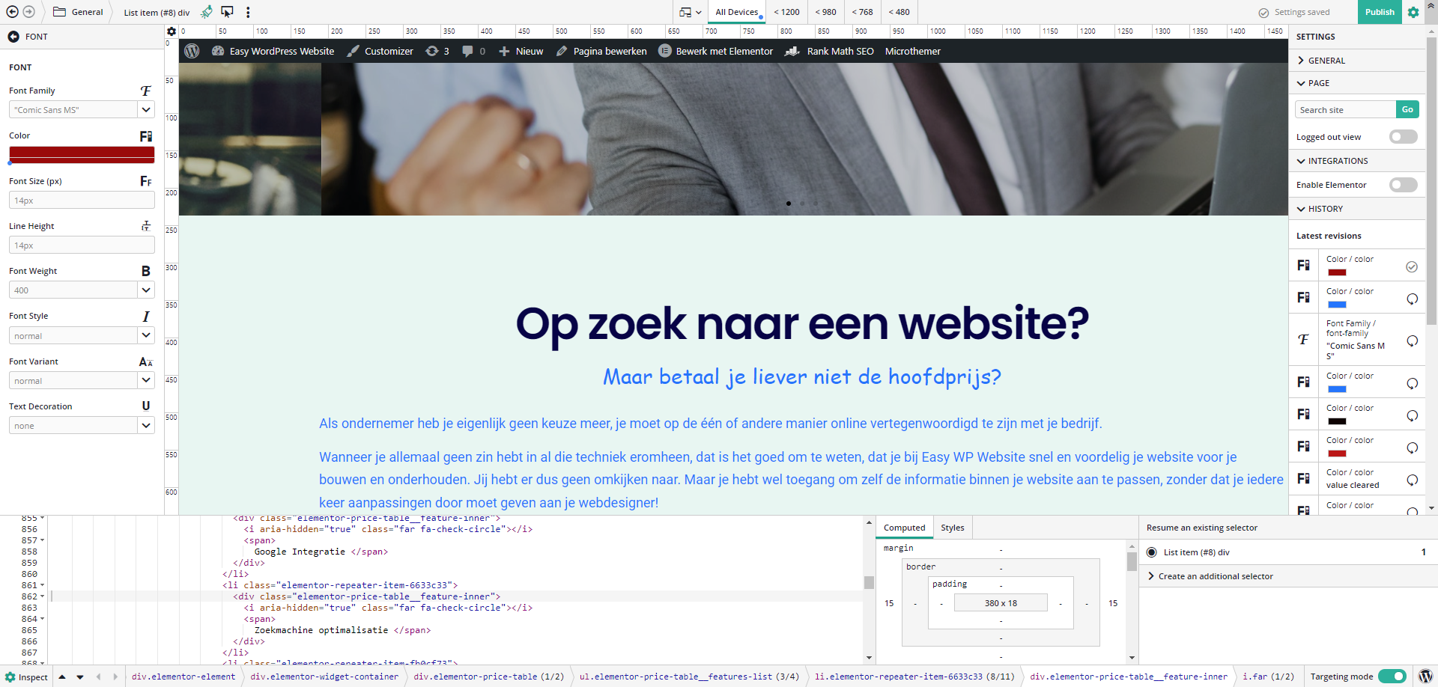Viewport: 1438px width, 687px height.
Task: Turn off Targeting mode switch
Action: 1392,677
